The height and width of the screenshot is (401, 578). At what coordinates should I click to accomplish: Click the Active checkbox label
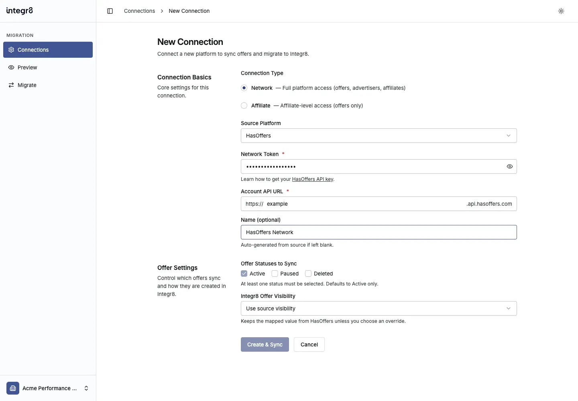point(257,273)
